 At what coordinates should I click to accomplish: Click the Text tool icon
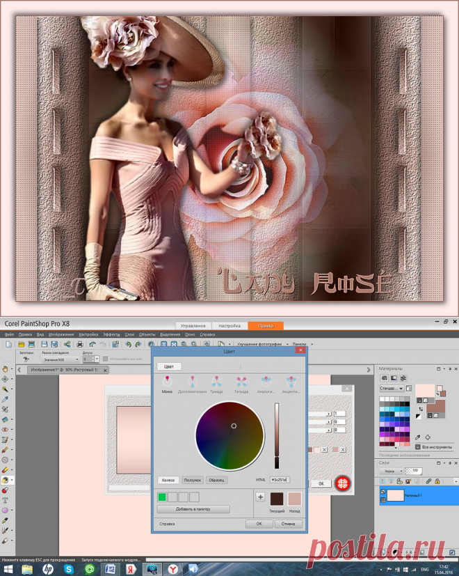(6, 500)
